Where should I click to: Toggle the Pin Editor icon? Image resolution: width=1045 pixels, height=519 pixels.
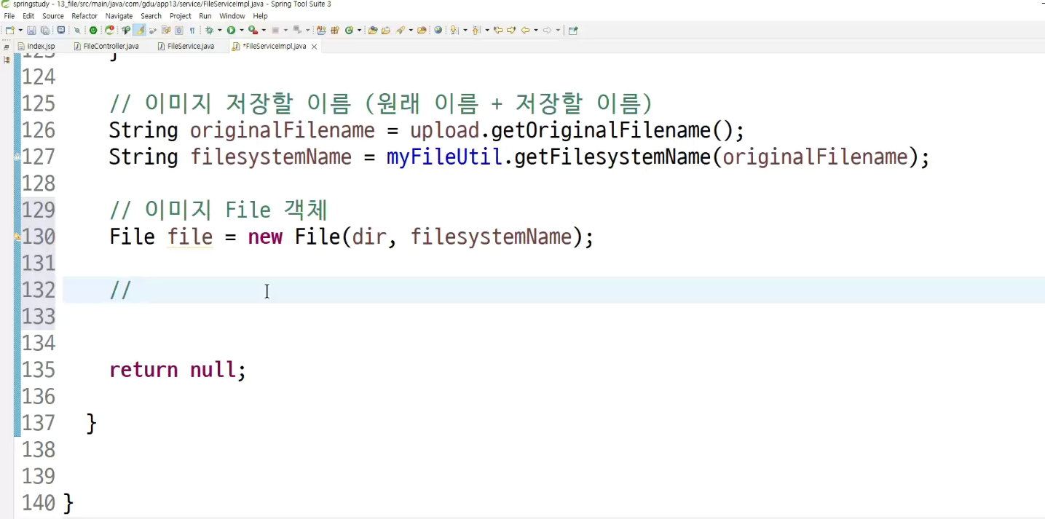click(573, 30)
